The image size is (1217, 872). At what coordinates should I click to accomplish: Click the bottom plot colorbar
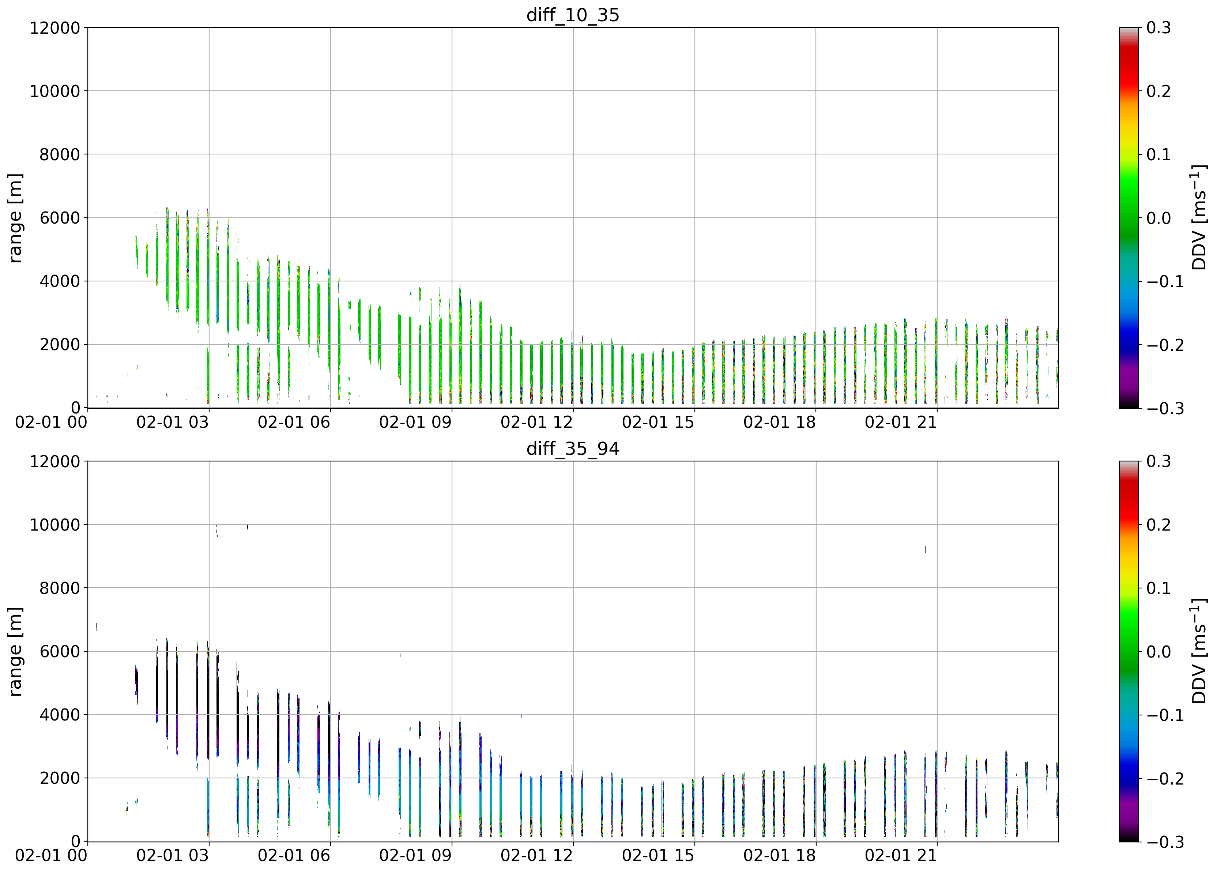click(1129, 651)
